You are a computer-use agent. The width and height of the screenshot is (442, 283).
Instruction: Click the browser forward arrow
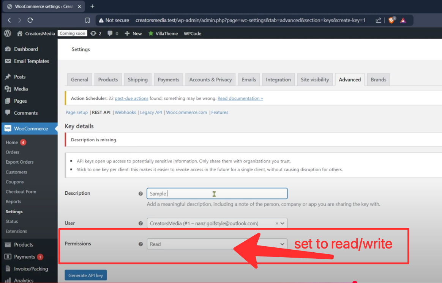(x=19, y=20)
